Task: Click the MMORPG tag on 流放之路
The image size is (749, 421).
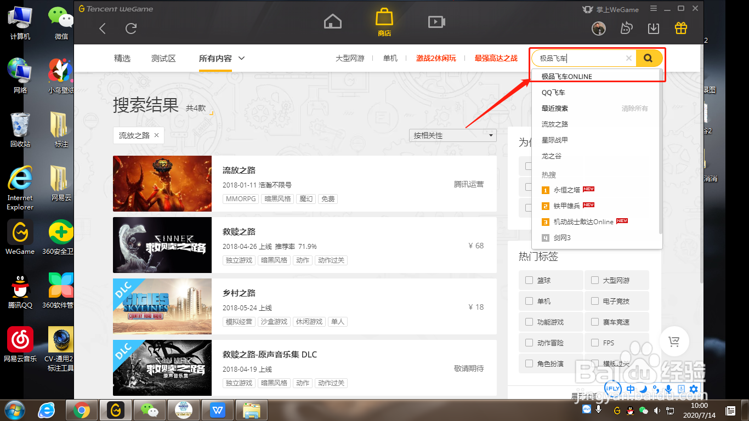Action: pyautogui.click(x=241, y=199)
